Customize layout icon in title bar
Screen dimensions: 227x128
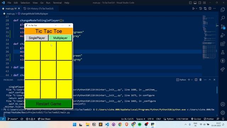point(204,2)
